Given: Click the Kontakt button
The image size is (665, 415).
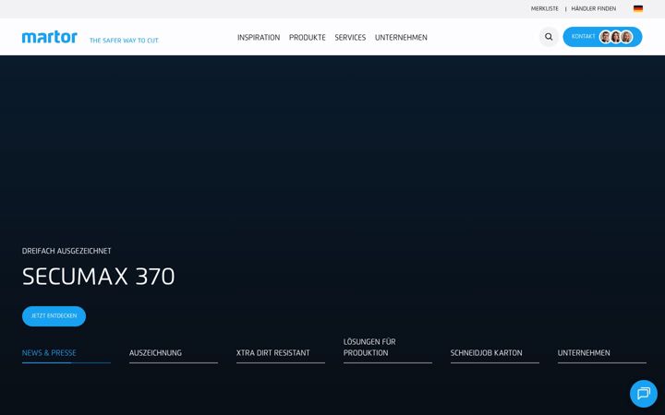Looking at the screenshot, I should point(602,37).
